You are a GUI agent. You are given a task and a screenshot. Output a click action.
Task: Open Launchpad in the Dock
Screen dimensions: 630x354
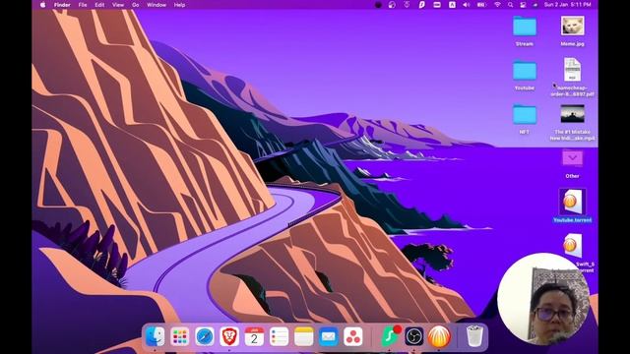tap(179, 336)
